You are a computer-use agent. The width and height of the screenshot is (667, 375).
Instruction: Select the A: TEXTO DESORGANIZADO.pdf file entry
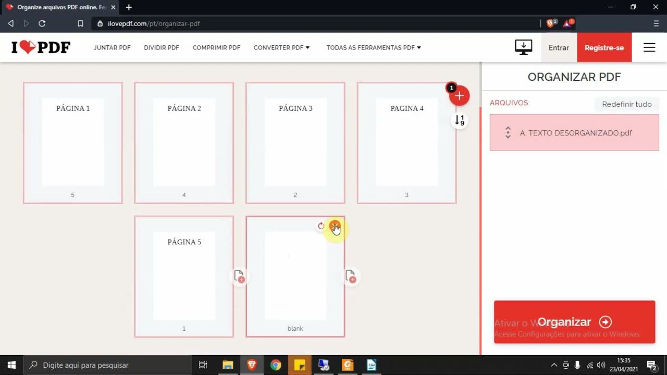click(x=574, y=133)
